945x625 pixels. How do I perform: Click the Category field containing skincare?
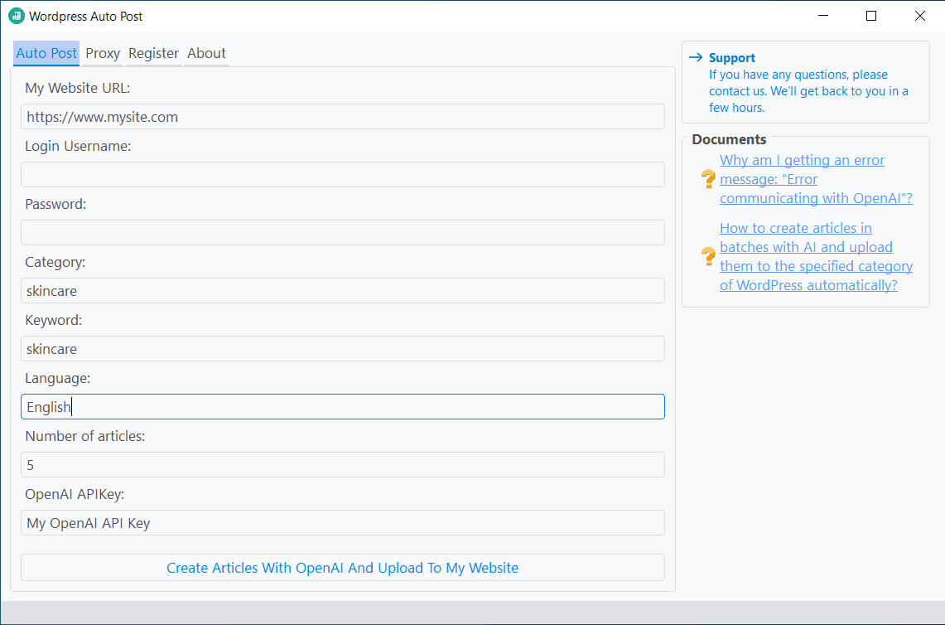tap(343, 291)
